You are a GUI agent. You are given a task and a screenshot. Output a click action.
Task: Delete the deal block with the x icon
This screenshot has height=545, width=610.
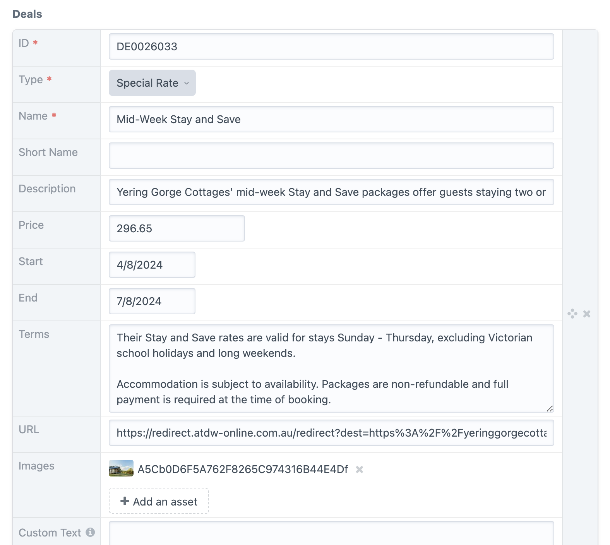[x=587, y=314]
